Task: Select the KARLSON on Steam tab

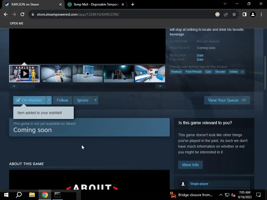Action: 33,4
